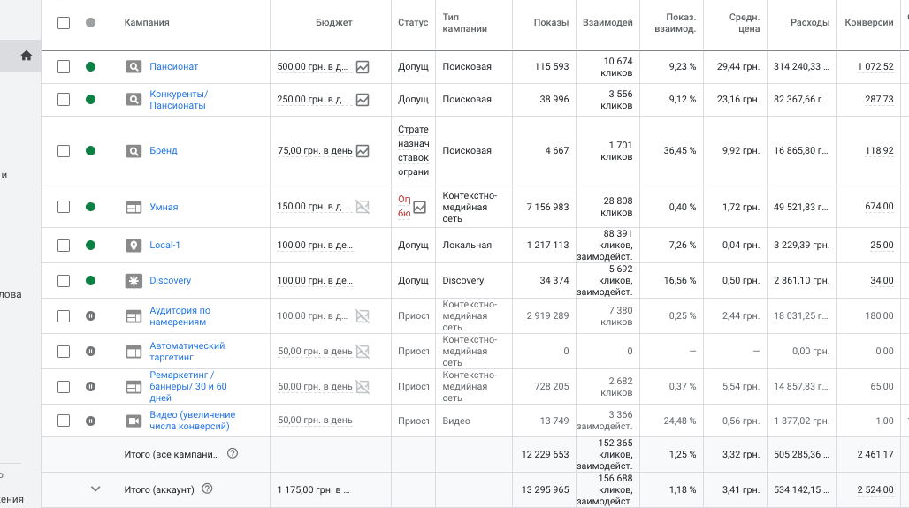This screenshot has height=508, width=909.
Task: Open budget chart icon for Бренд
Action: [x=363, y=151]
